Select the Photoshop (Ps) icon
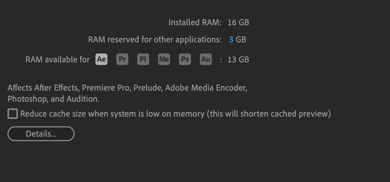390x182 pixels. (x=185, y=59)
